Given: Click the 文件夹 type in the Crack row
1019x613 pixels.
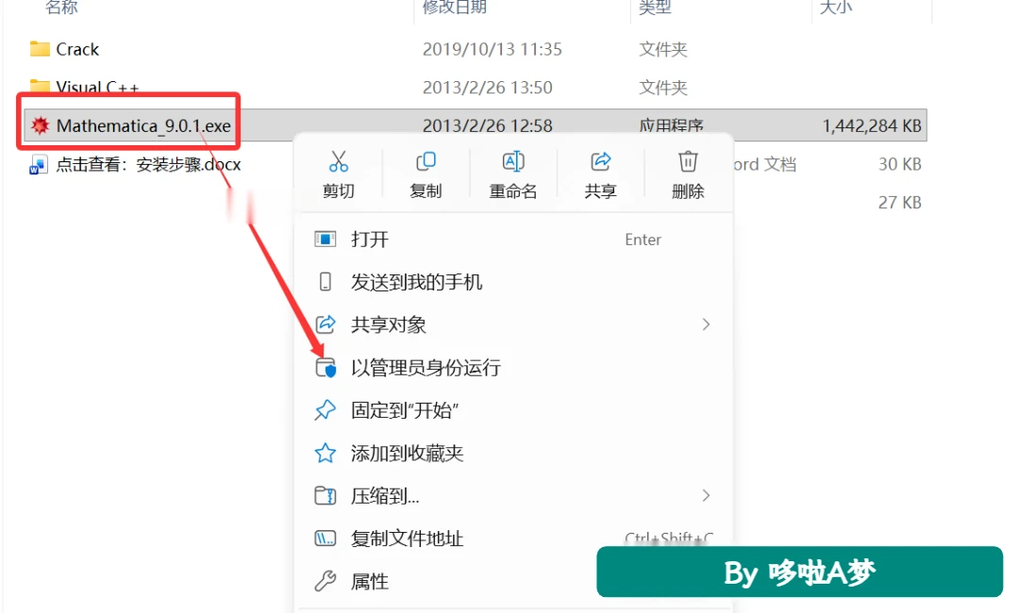Looking at the screenshot, I should (663, 49).
